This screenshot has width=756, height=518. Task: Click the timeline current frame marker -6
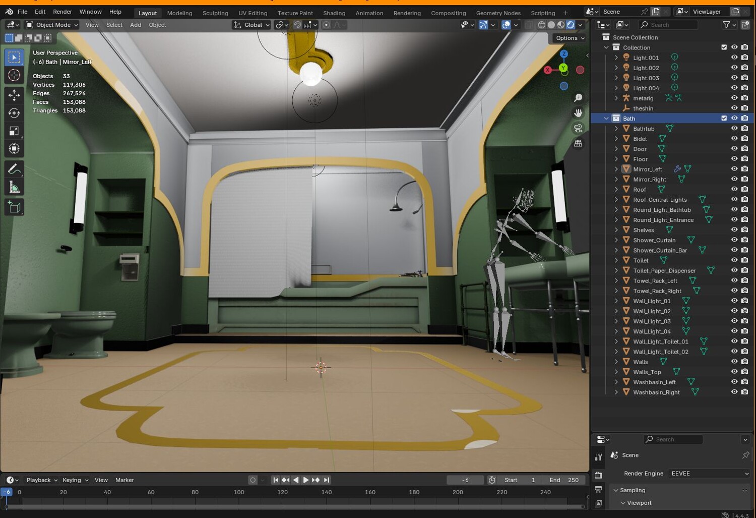7,492
